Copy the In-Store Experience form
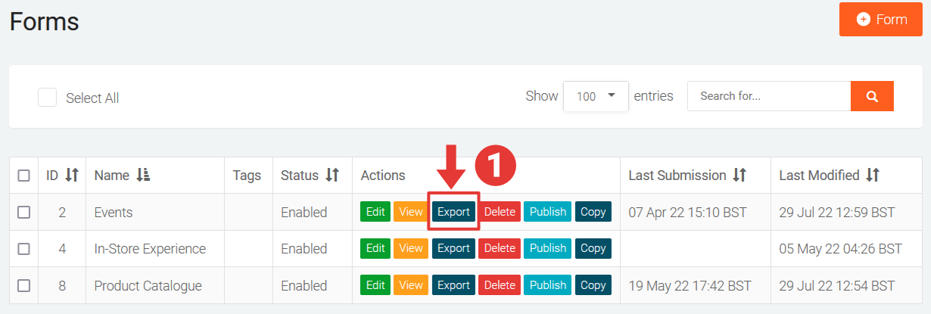The width and height of the screenshot is (931, 314). pyautogui.click(x=593, y=248)
